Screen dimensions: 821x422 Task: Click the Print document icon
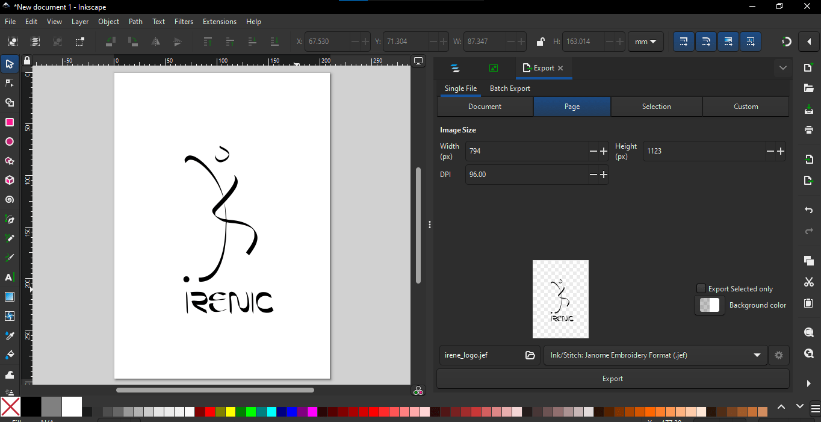click(x=809, y=130)
